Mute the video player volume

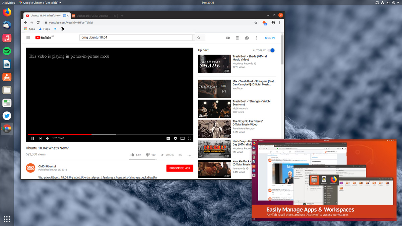point(47,138)
